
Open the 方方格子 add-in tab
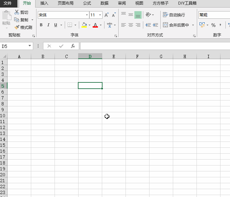coord(160,3)
